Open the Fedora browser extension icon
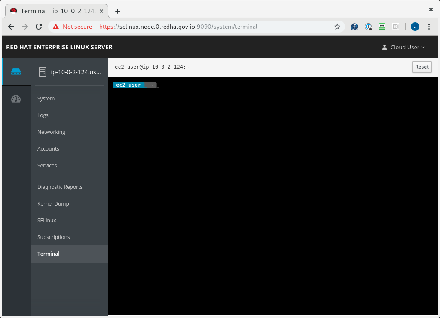 pyautogui.click(x=354, y=27)
